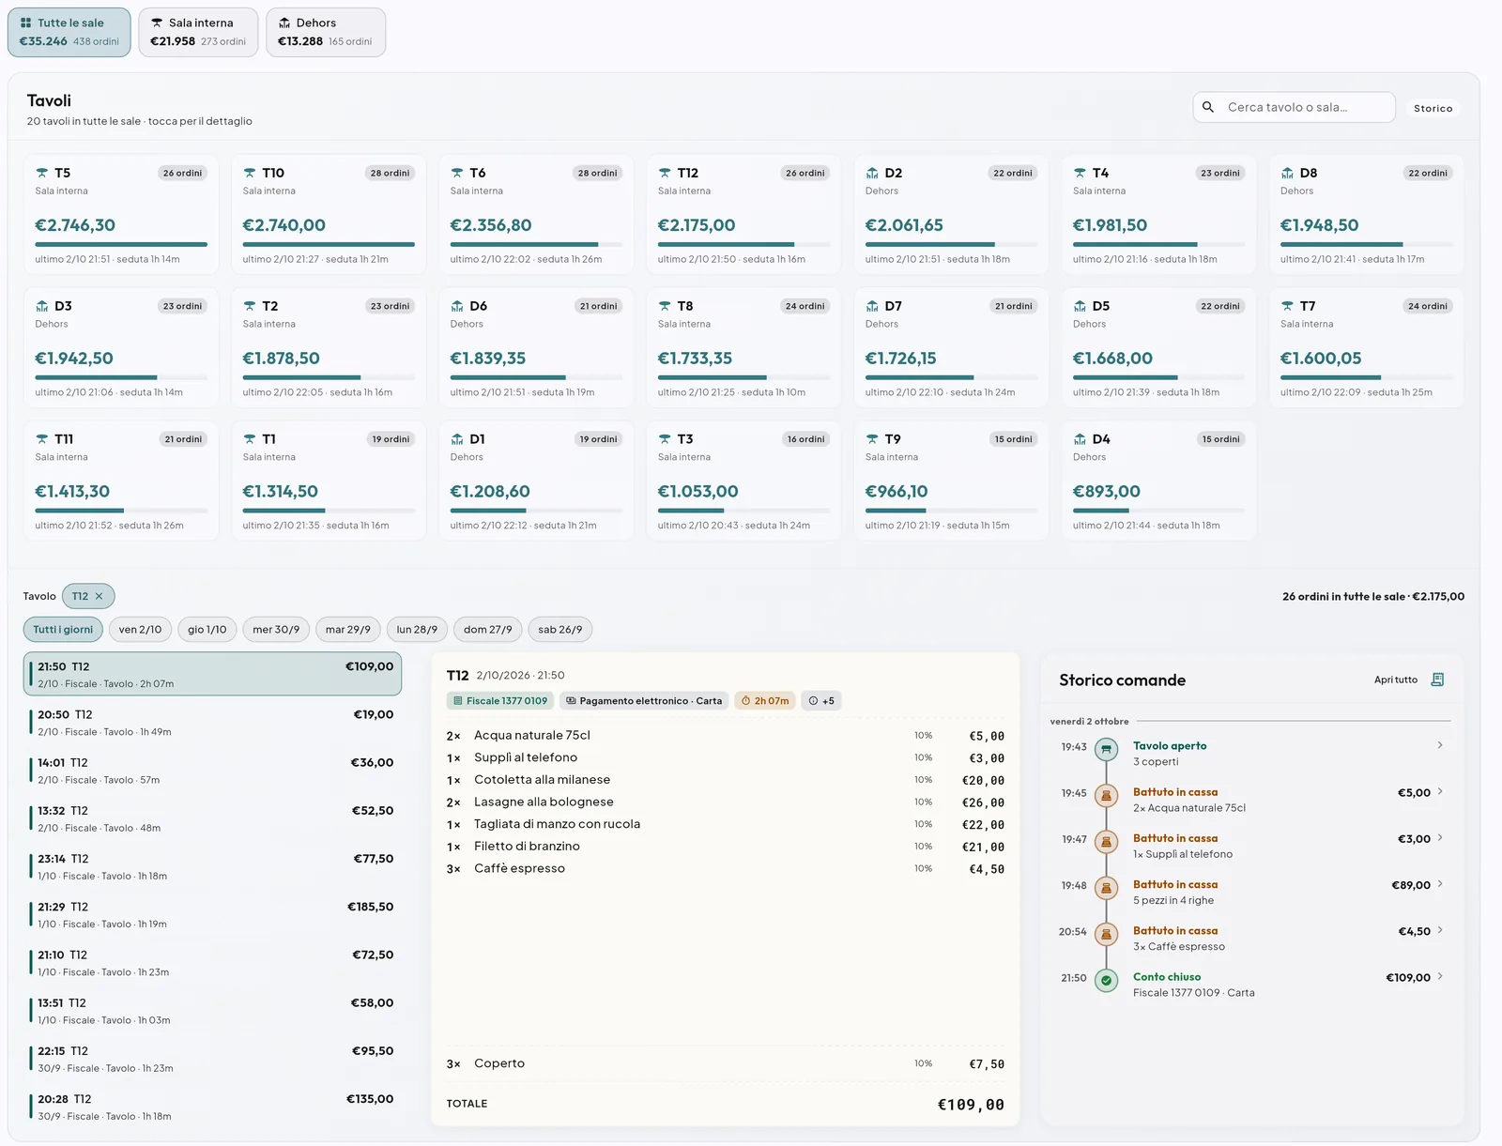Filter orders by mer 30/9

click(276, 630)
